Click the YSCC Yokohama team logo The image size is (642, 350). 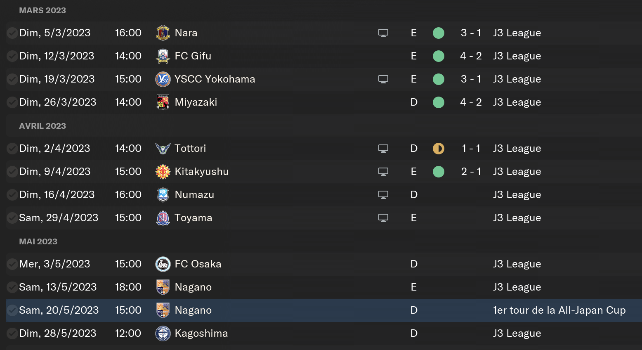(163, 79)
